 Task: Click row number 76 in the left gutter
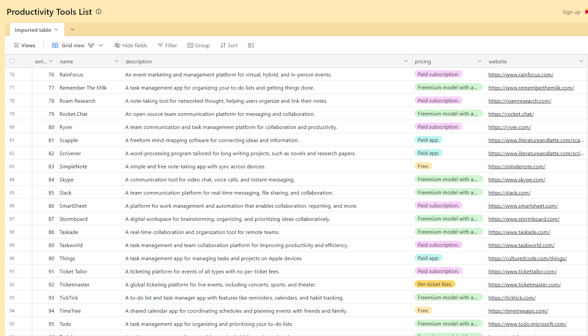point(12,74)
